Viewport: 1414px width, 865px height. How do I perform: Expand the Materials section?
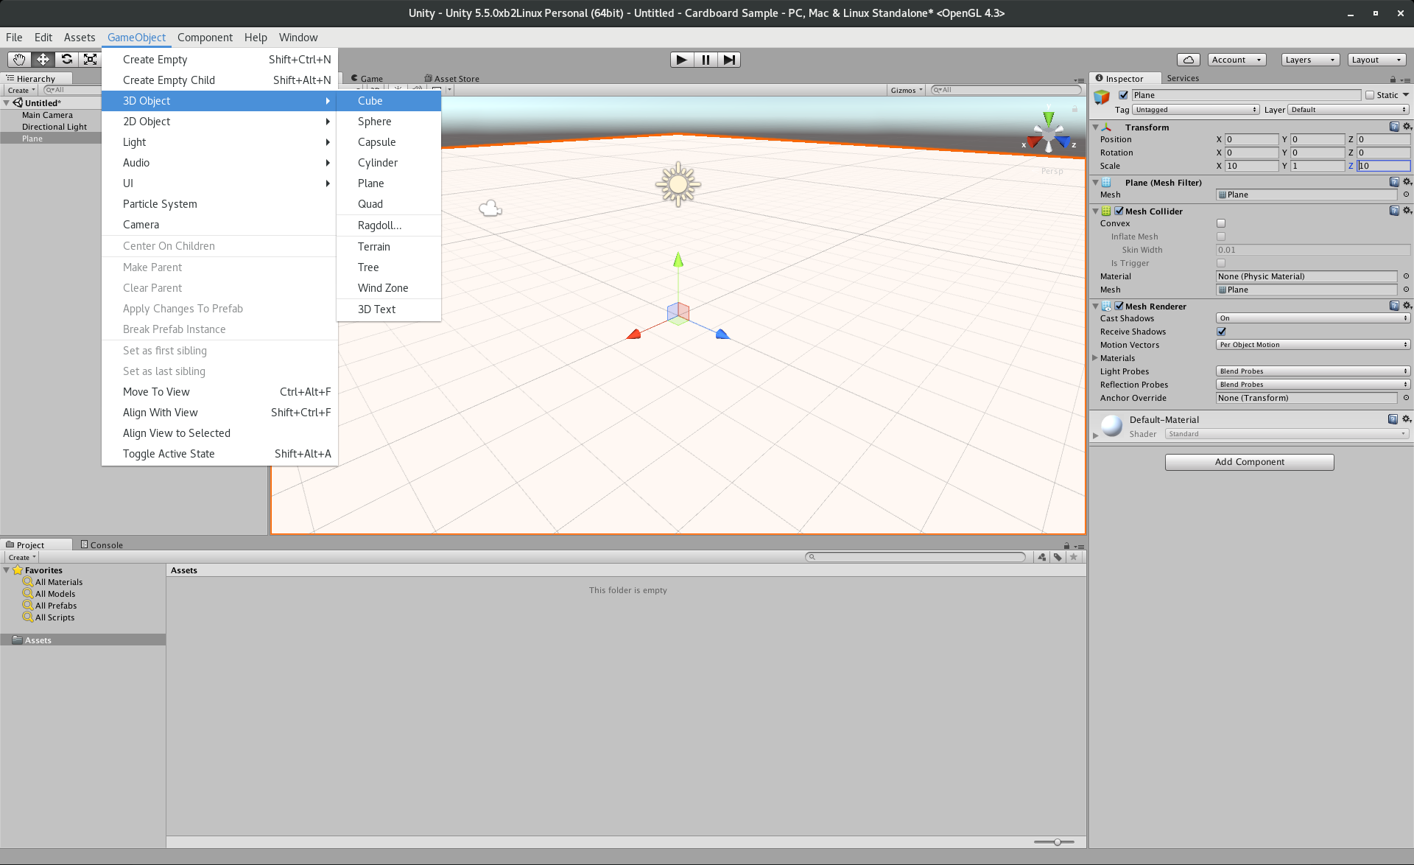click(1095, 358)
